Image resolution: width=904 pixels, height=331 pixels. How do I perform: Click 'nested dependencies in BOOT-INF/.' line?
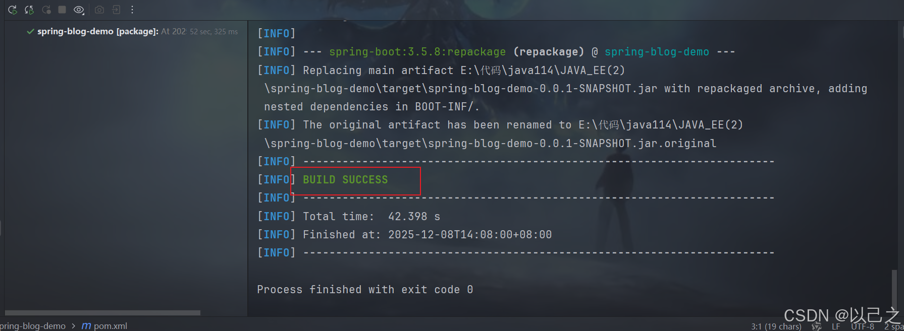371,107
